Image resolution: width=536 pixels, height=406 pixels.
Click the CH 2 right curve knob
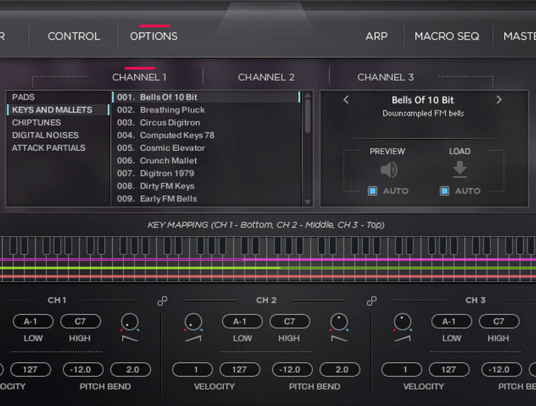pos(339,322)
